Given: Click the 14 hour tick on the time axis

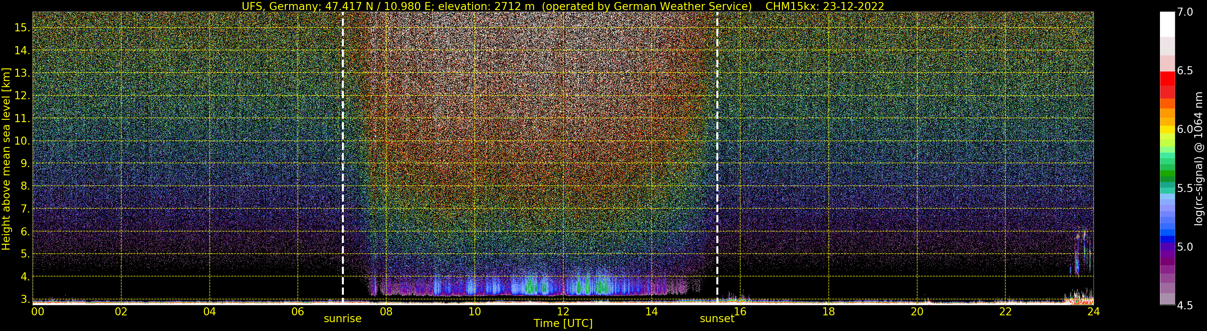Looking at the screenshot, I should [651, 311].
